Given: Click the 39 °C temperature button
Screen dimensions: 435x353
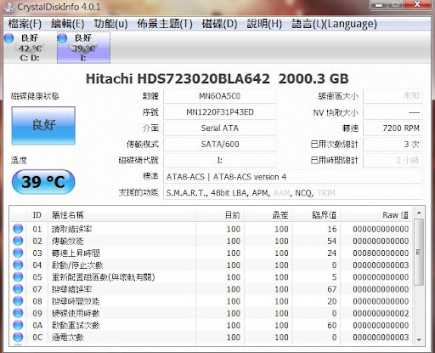Looking at the screenshot, I should click(43, 182).
